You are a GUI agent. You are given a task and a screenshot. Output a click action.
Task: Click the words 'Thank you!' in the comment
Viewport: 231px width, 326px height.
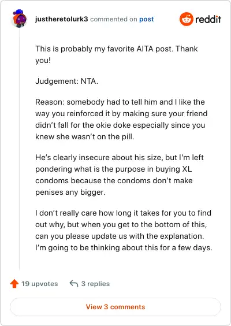point(117,55)
